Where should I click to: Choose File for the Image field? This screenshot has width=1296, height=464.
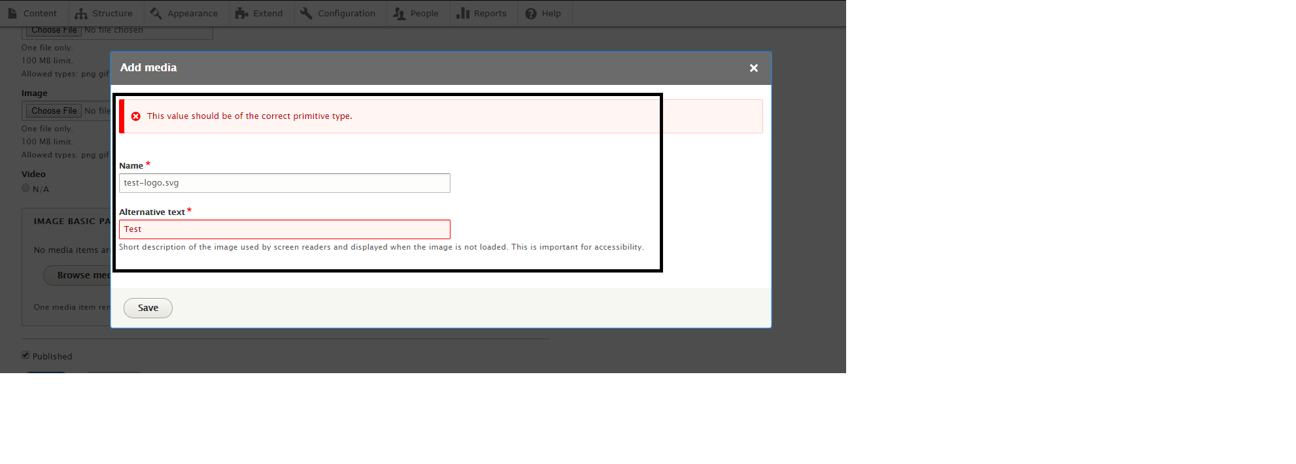click(x=54, y=111)
